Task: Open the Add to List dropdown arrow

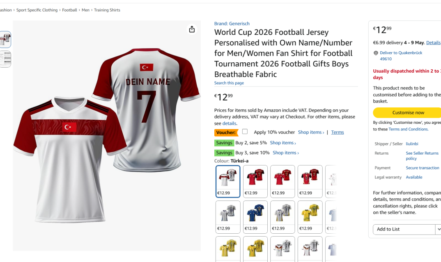Action: [x=438, y=229]
